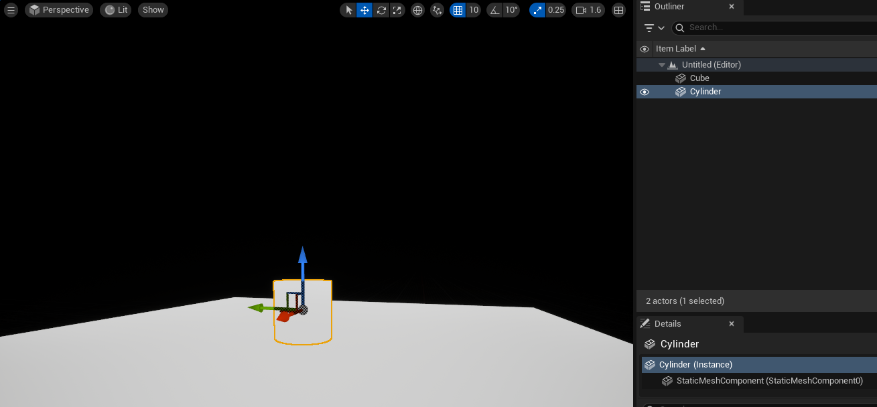Viewport: 877px width, 407px height.
Task: Click the viewport layout grid icon
Action: 619,10
